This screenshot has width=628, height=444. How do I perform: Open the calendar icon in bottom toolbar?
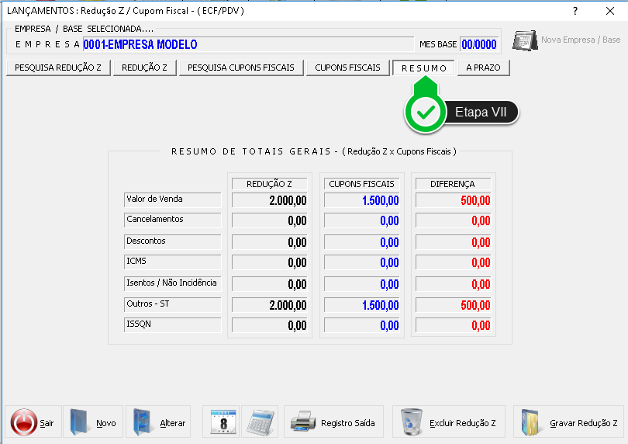pyautogui.click(x=221, y=423)
